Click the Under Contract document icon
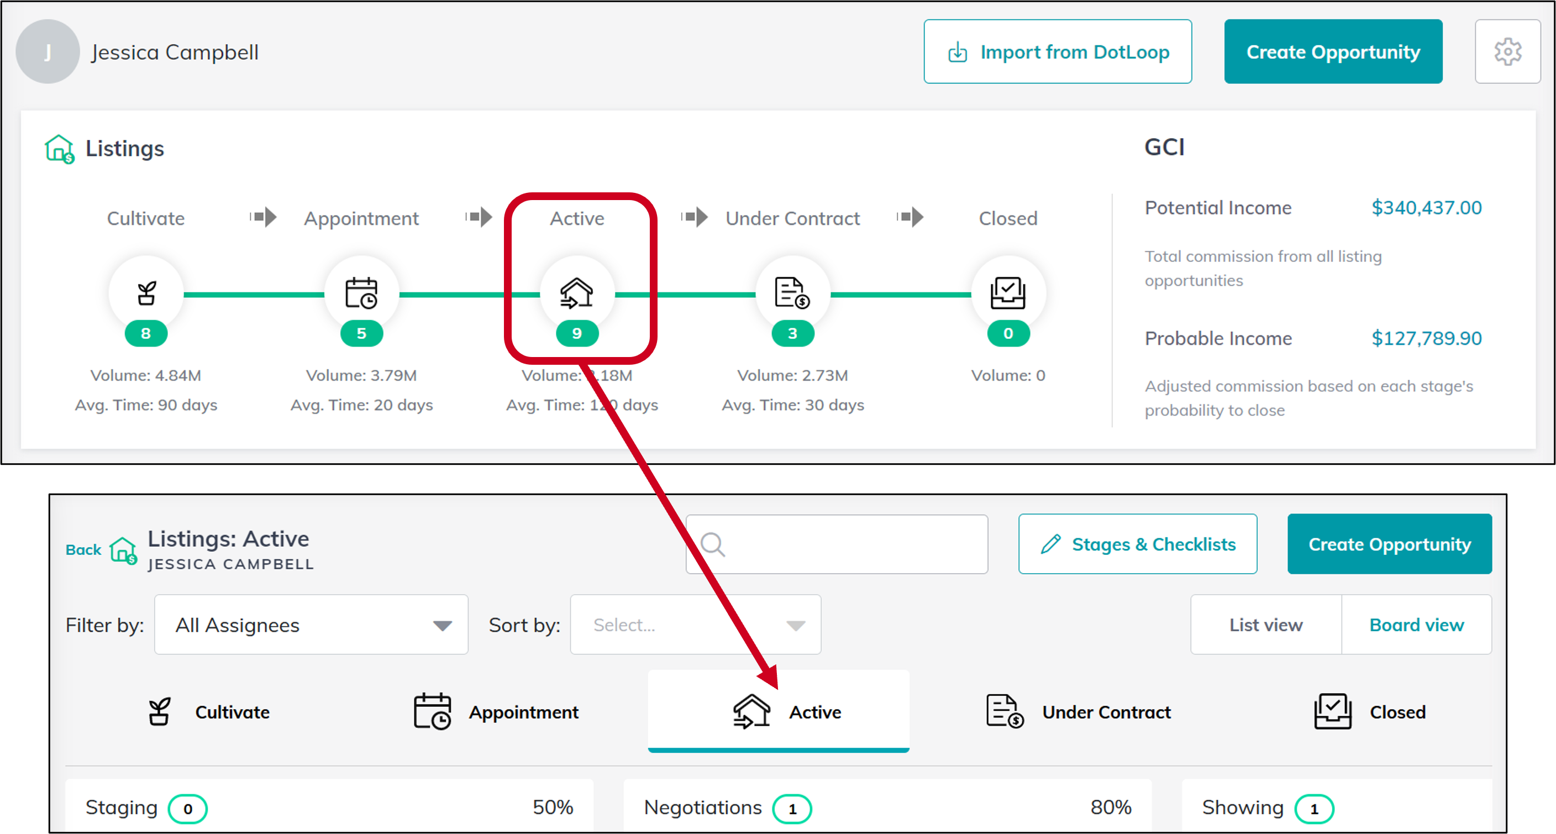Viewport: 1556px width, 834px height. point(792,295)
